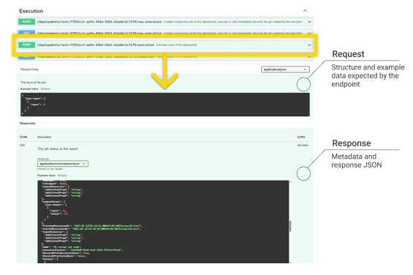Click the 'Code' column header

(23, 137)
